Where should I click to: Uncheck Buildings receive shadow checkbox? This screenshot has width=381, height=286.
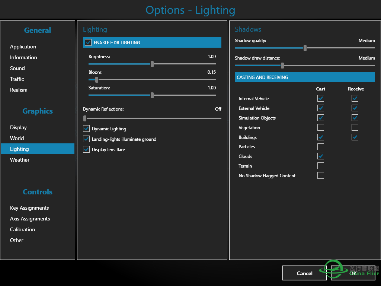355,137
